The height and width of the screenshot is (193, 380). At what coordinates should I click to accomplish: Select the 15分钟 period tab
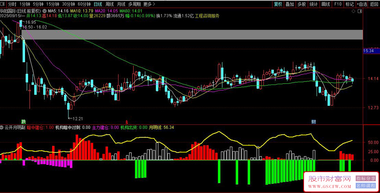[x=52, y=4]
